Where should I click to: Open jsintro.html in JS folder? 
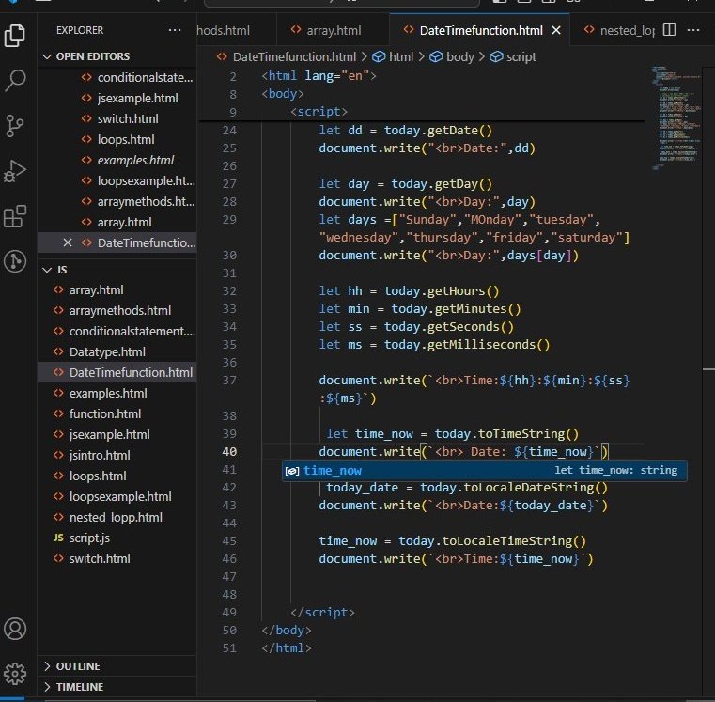(117, 455)
